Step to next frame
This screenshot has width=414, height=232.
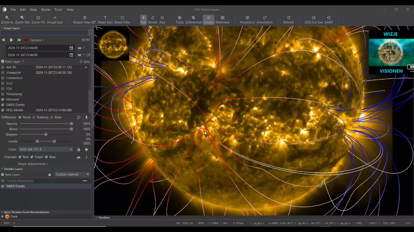[x=19, y=40]
